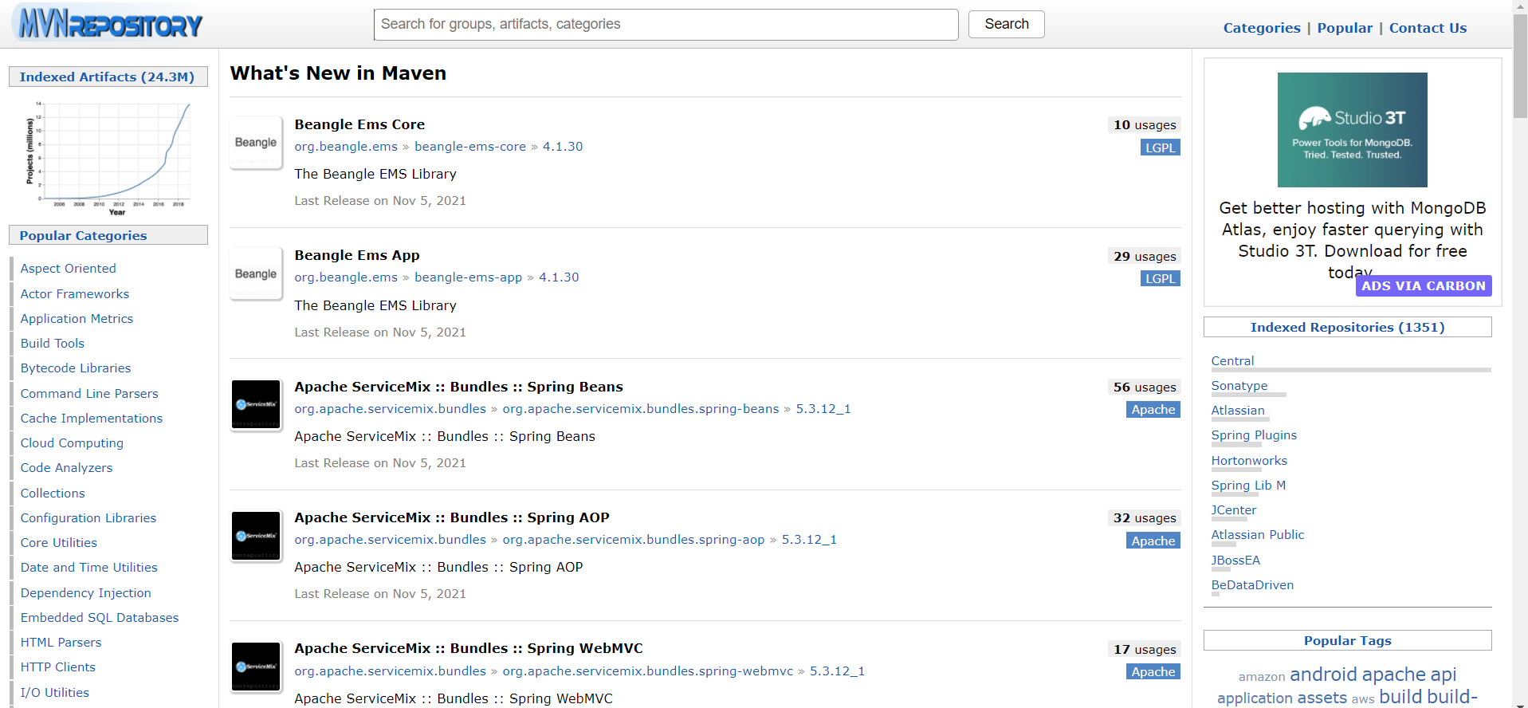This screenshot has width=1528, height=708.
Task: Select the Dependency Injection category
Action: [86, 593]
